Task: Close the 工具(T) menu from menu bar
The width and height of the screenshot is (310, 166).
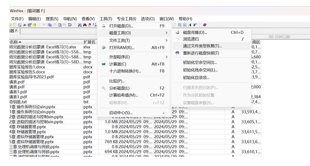Action: 106,19
